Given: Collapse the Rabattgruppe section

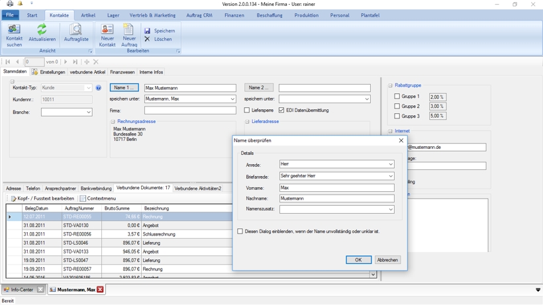Looking at the screenshot, I should pyautogui.click(x=390, y=85).
